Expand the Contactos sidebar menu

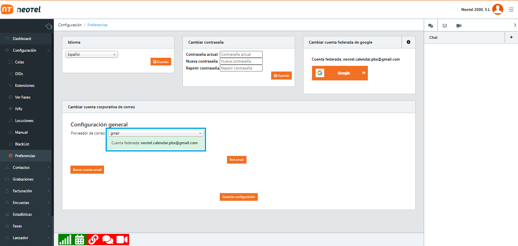26,168
